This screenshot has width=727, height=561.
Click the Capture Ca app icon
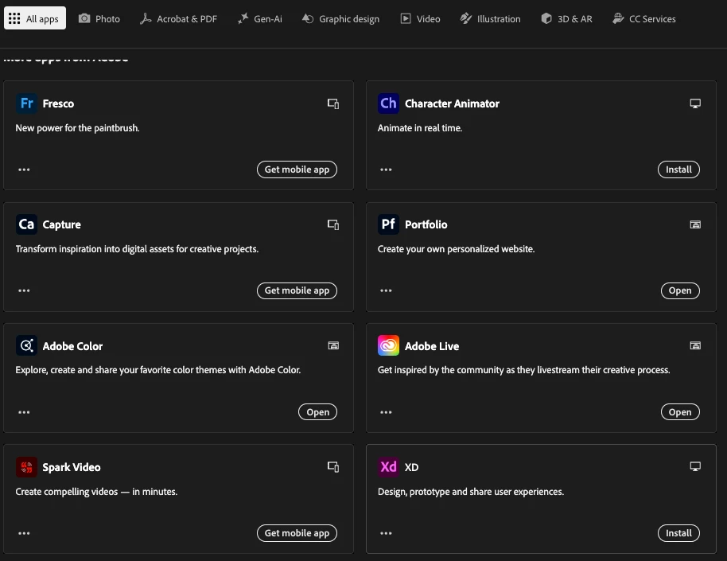pyautogui.click(x=26, y=224)
